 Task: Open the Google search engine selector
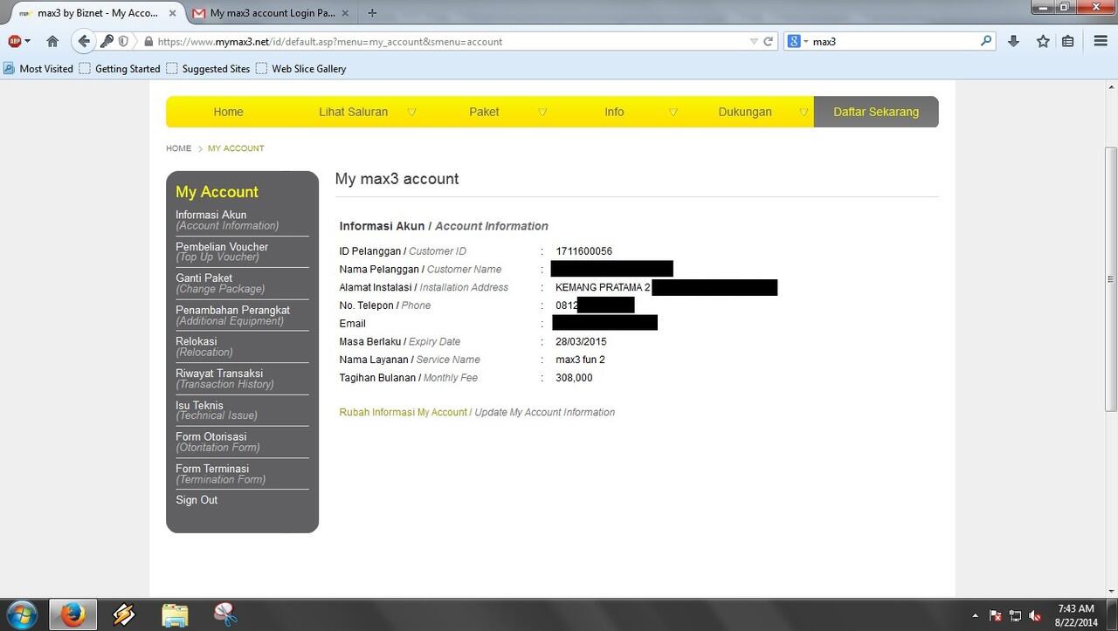click(798, 41)
